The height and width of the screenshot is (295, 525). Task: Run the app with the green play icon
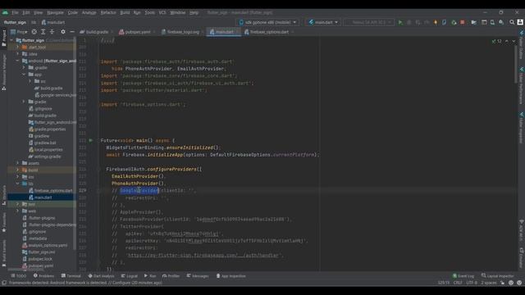coord(400,22)
